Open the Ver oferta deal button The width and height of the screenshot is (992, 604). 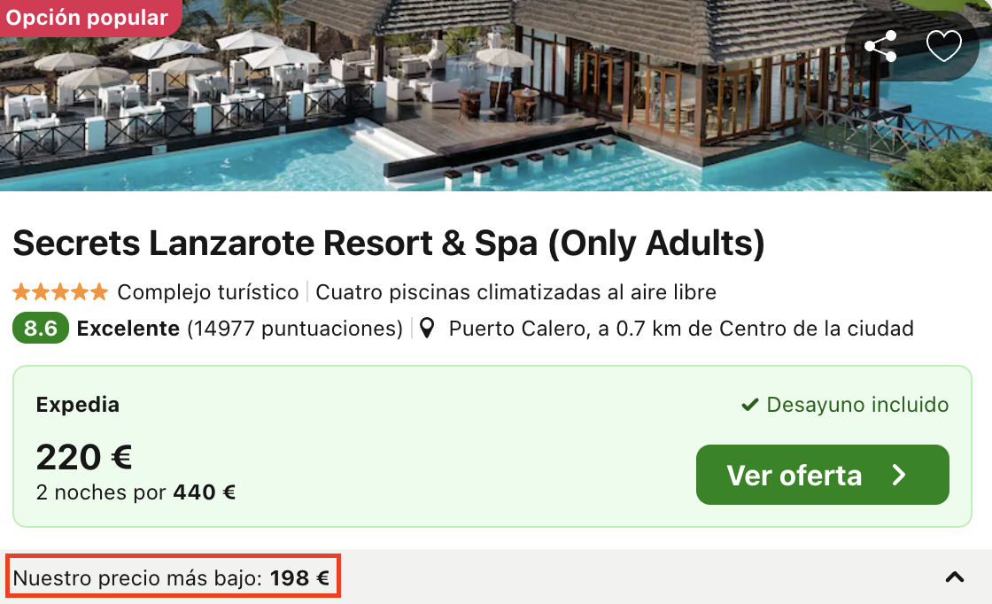[x=823, y=475]
